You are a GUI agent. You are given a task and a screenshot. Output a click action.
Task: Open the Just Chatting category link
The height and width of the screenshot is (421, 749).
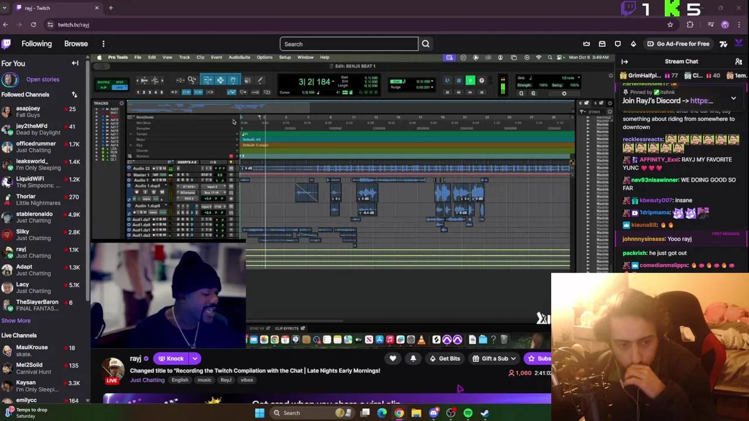coord(147,380)
